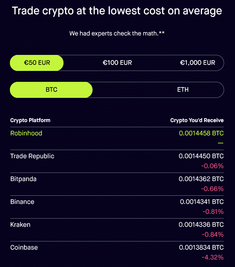Screen dimensions: 235x267
Task: Click the Crypto You'd Receive header
Action: (x=197, y=120)
